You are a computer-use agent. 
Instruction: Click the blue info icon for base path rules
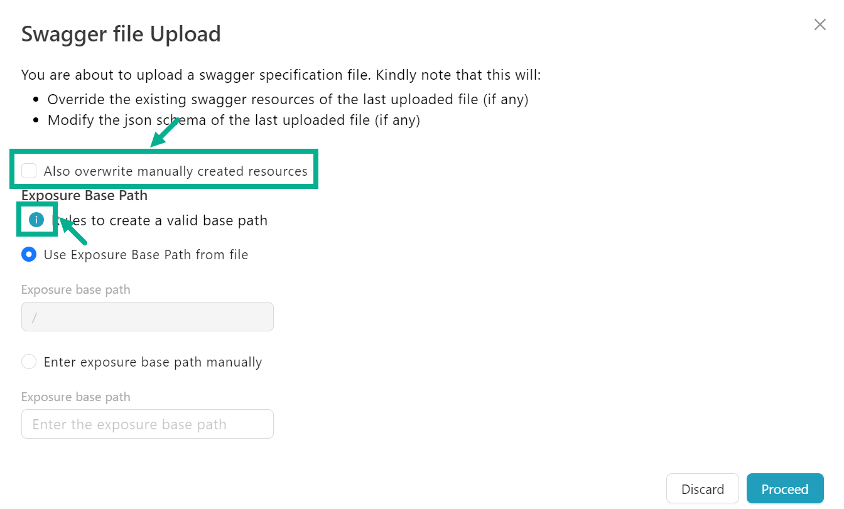tap(36, 220)
